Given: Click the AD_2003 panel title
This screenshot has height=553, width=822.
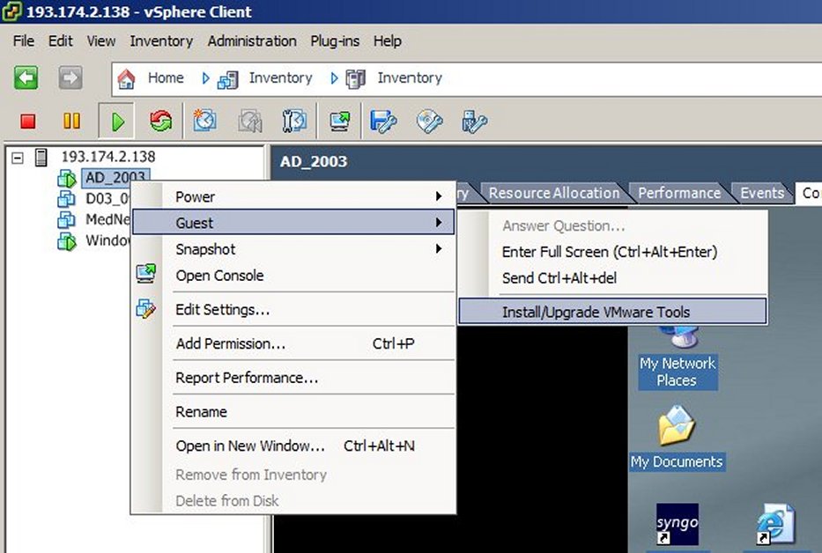Looking at the screenshot, I should pyautogui.click(x=314, y=161).
